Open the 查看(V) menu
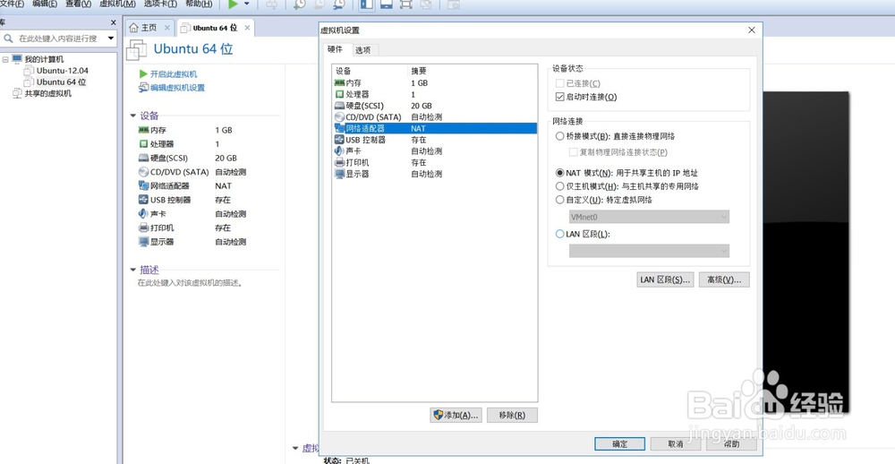Screen dimensions: 895x464 click(78, 4)
